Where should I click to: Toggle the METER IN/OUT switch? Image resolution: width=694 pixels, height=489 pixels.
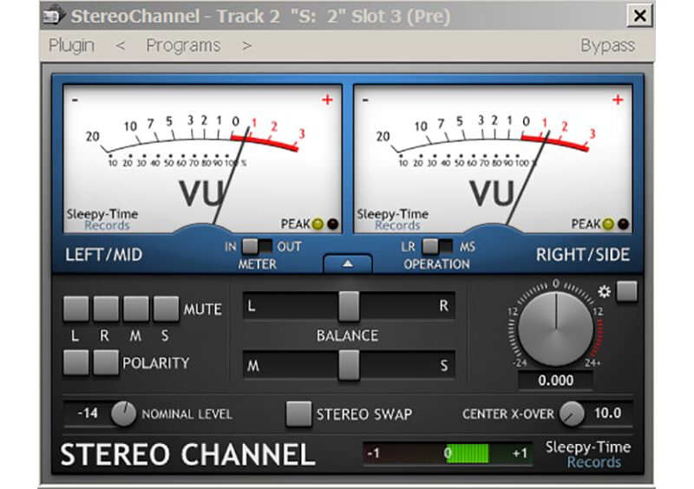point(257,246)
